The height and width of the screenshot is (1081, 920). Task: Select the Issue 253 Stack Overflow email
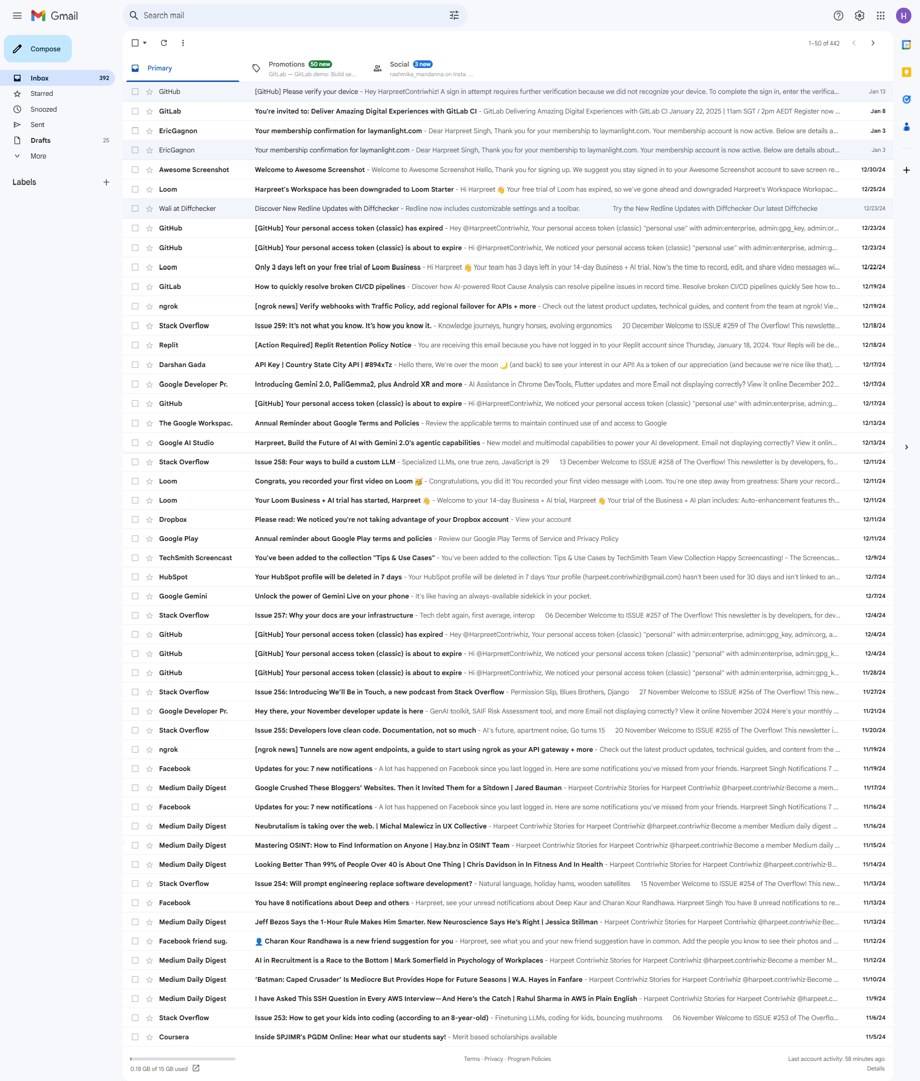[135, 1018]
